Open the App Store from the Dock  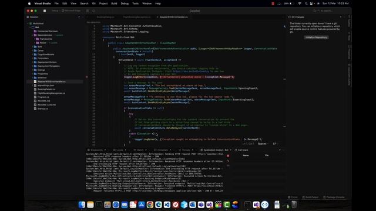click(x=142, y=205)
